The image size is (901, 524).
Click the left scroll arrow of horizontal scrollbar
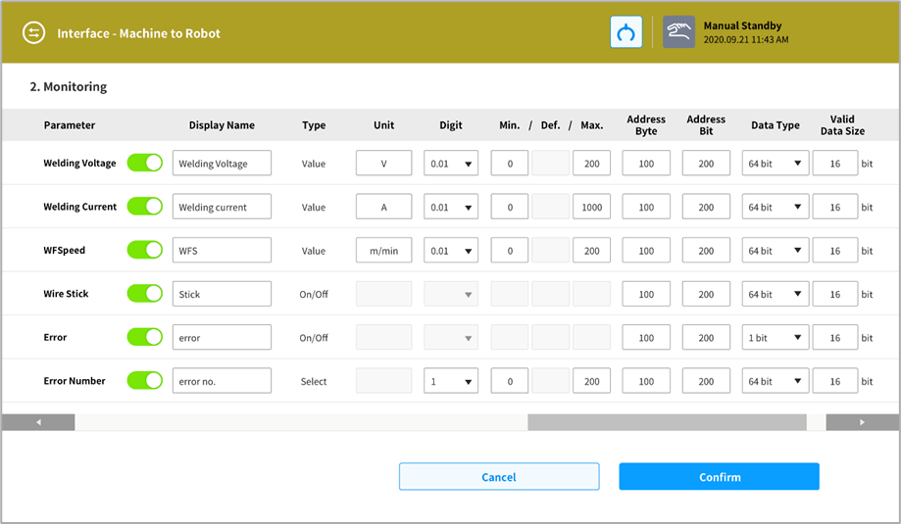click(38, 422)
